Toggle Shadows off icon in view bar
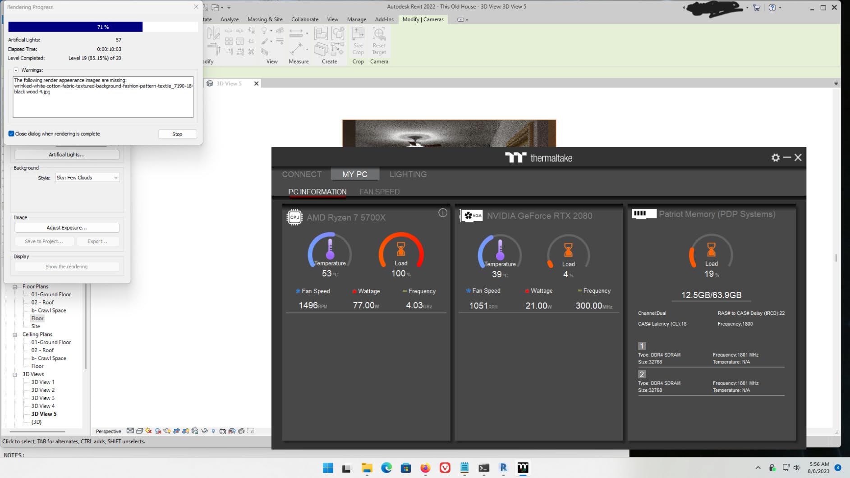This screenshot has height=478, width=850. pos(158,431)
